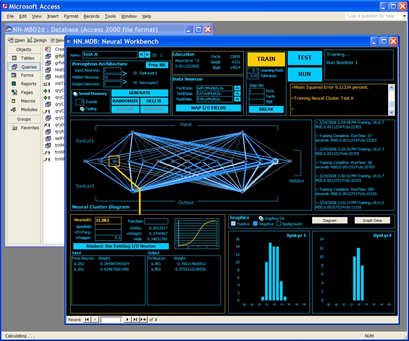Click the Hidden Neurons input field
409x341 pixels.
pyautogui.click(x=112, y=77)
